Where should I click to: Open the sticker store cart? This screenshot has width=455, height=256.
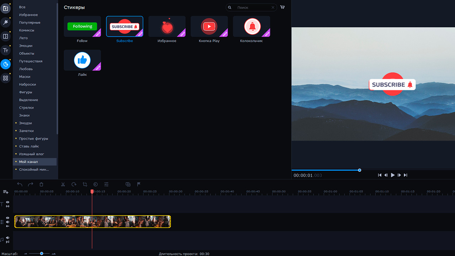coord(282,7)
